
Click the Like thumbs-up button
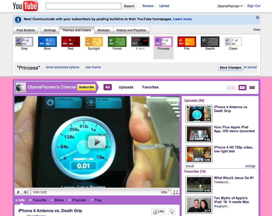pyautogui.click(x=158, y=212)
